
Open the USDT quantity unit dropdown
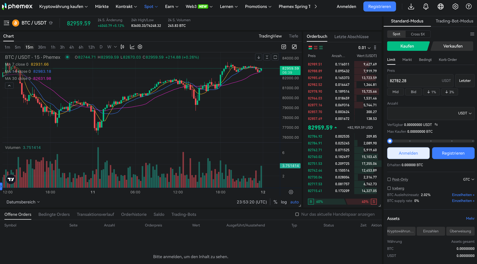465,113
